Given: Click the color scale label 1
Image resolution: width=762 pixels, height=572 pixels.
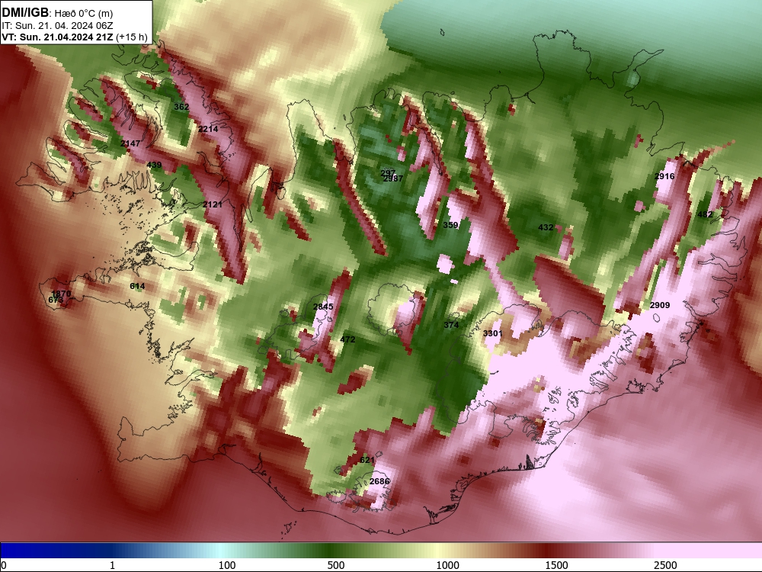Looking at the screenshot, I should coord(112,565).
